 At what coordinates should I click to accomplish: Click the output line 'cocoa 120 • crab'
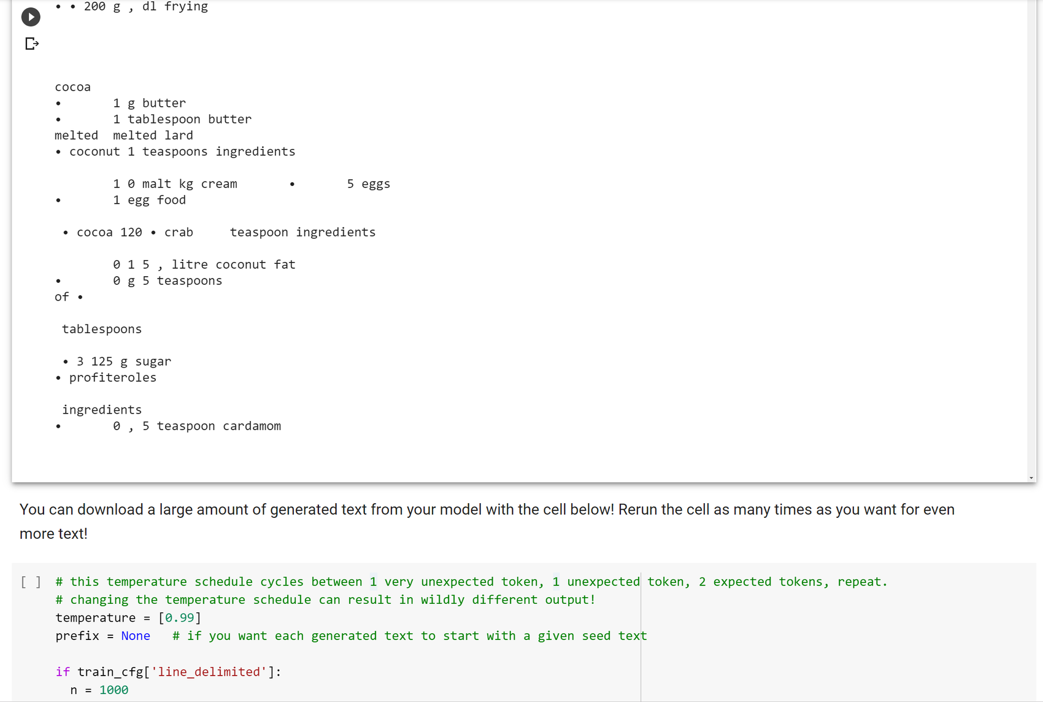click(x=134, y=232)
